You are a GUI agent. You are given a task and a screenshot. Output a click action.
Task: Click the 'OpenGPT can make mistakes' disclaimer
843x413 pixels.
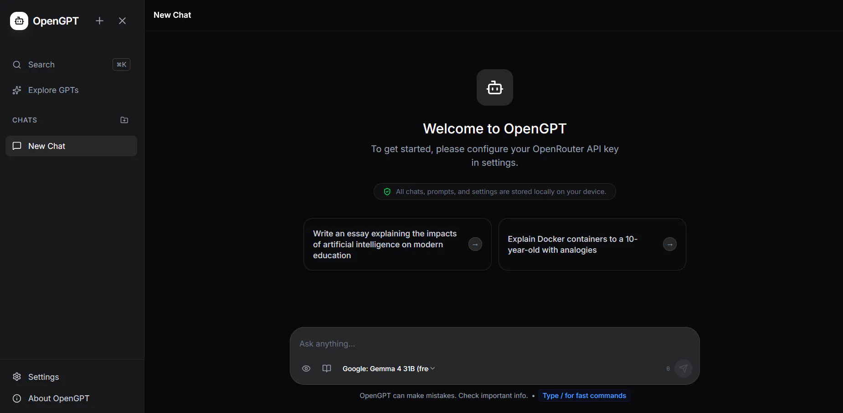pos(444,396)
